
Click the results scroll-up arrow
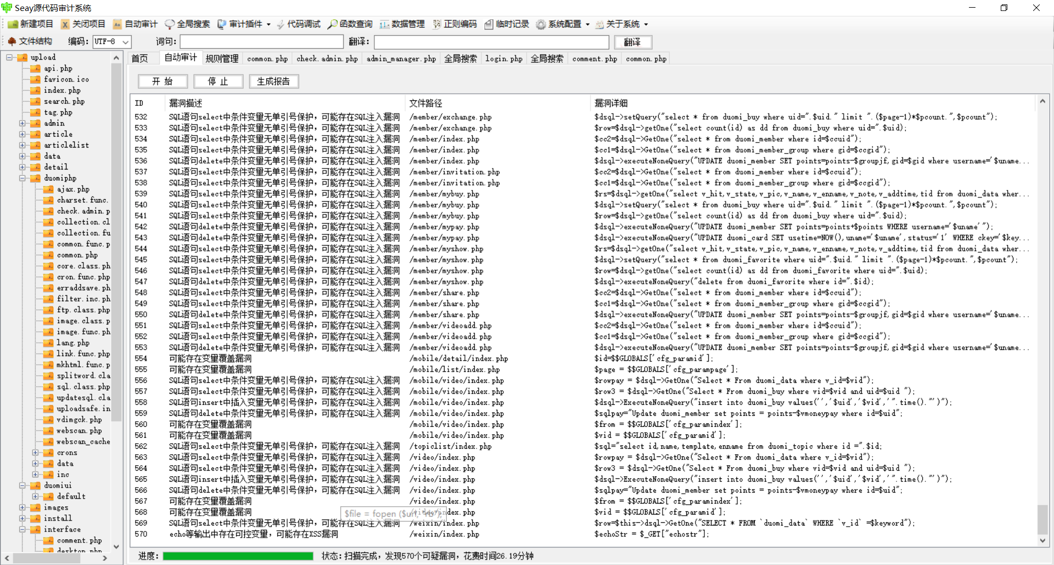(x=1042, y=101)
